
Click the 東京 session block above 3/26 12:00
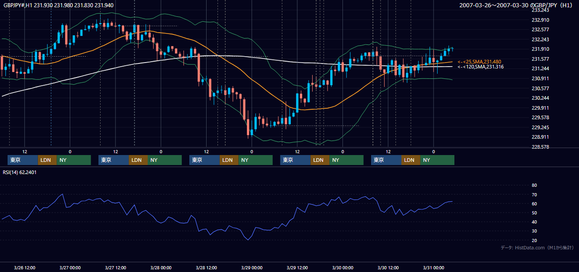point(23,160)
